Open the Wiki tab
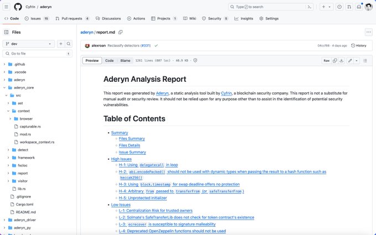The width and height of the screenshot is (376, 235). pyautogui.click(x=190, y=18)
